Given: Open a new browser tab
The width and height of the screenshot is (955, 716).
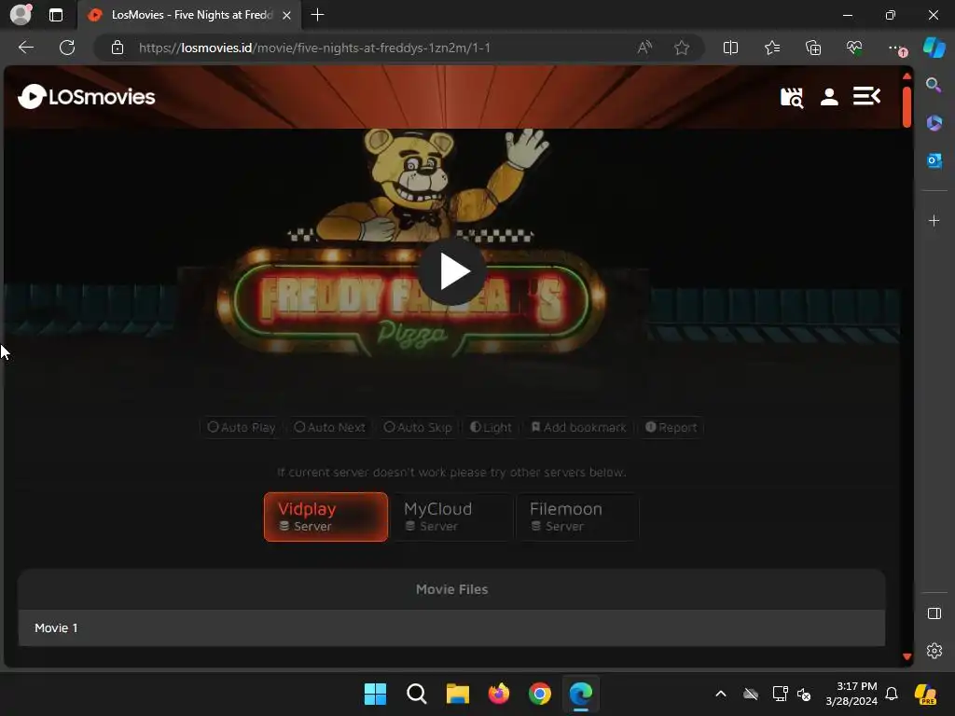Looking at the screenshot, I should click(x=317, y=15).
